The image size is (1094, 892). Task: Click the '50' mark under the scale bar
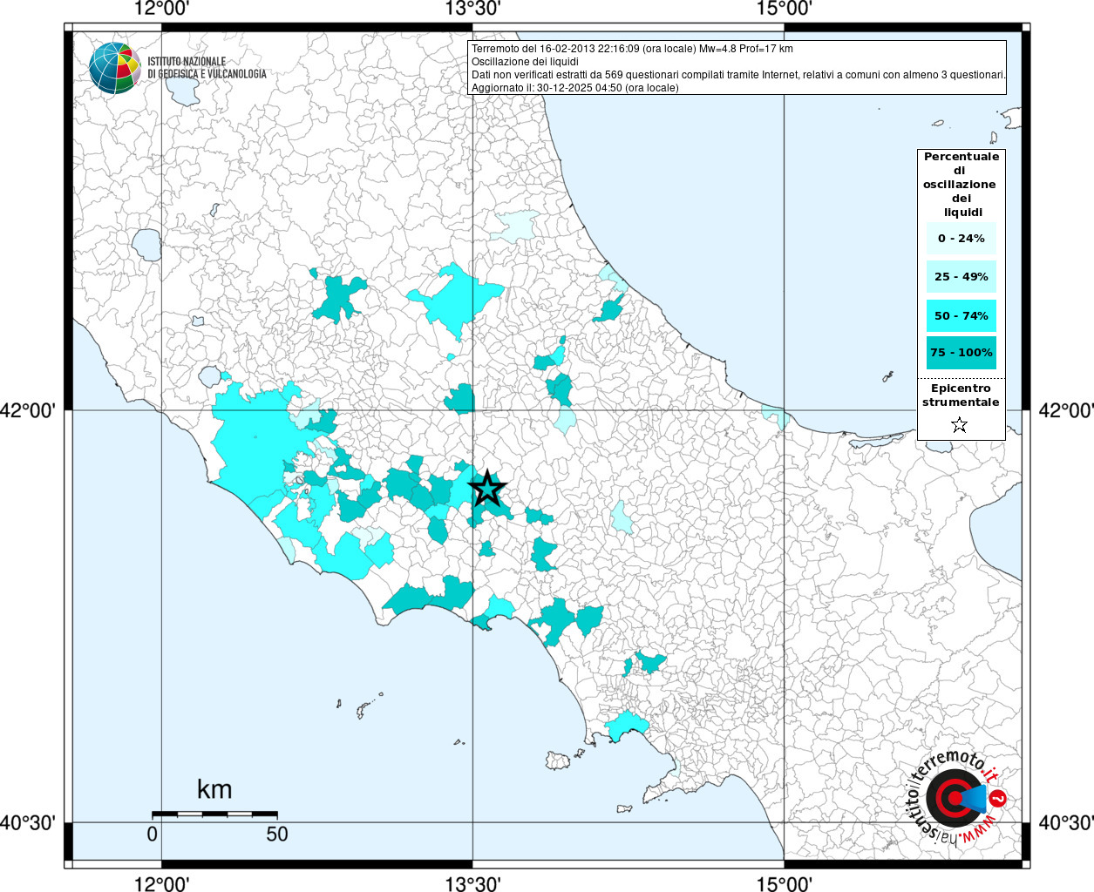tap(276, 834)
